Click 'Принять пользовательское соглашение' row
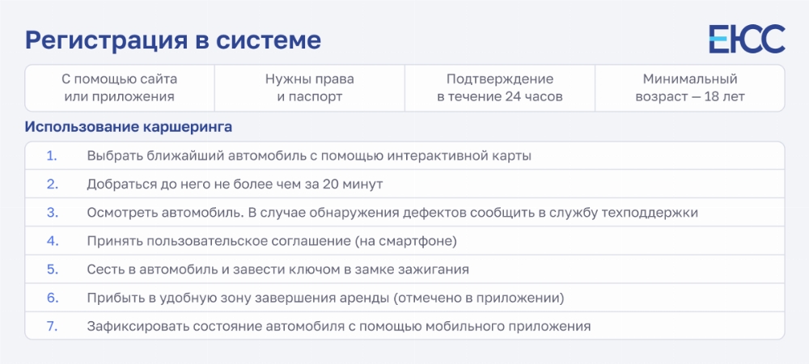 point(404,241)
